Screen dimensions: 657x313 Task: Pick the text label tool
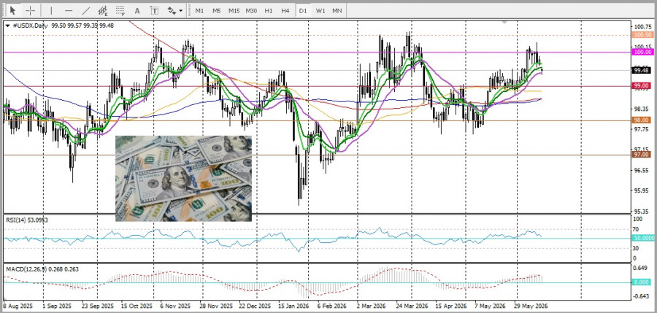coord(154,11)
